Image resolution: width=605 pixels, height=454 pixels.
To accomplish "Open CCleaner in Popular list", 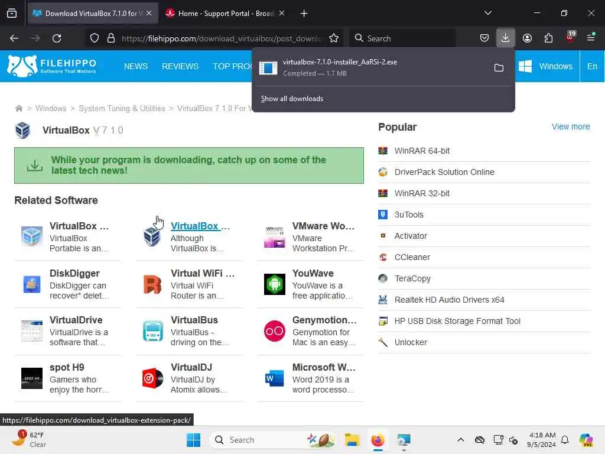I will point(412,257).
